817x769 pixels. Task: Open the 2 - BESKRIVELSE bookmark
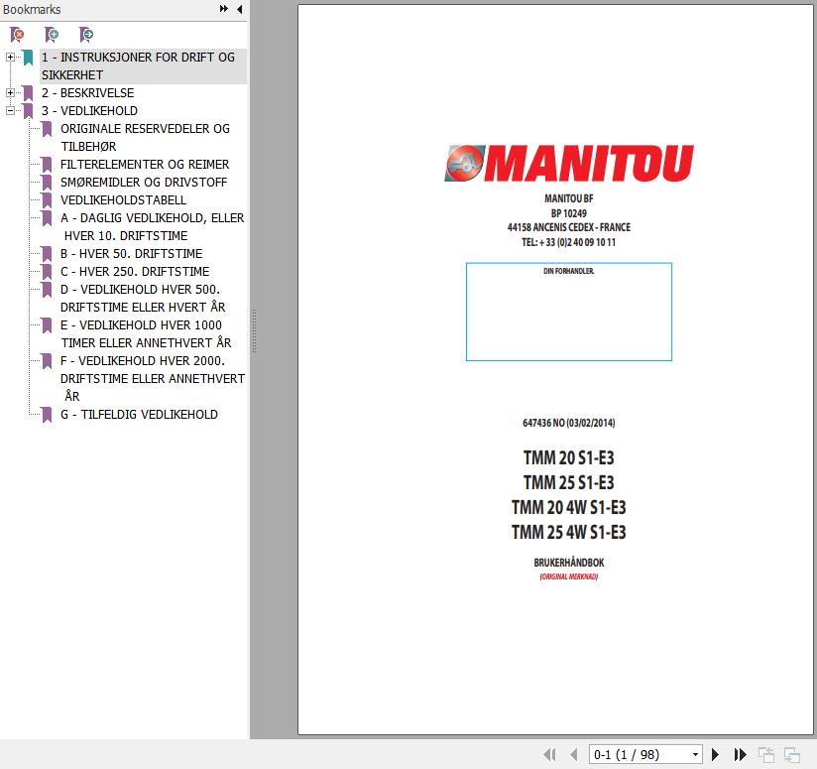87,93
